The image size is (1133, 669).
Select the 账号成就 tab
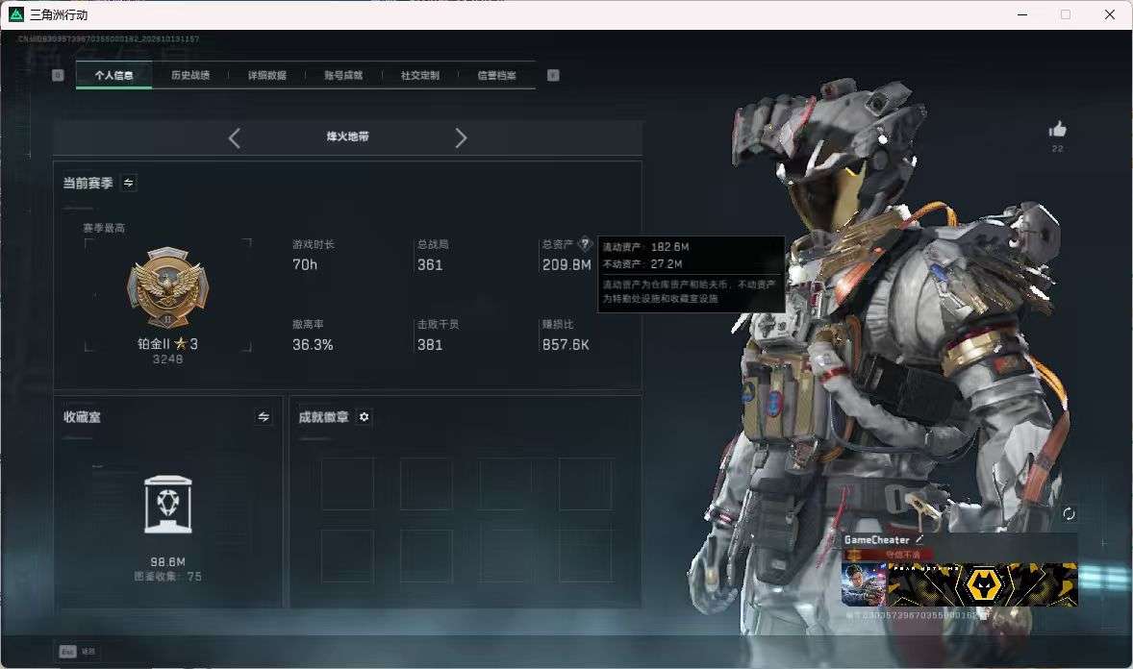pos(343,75)
